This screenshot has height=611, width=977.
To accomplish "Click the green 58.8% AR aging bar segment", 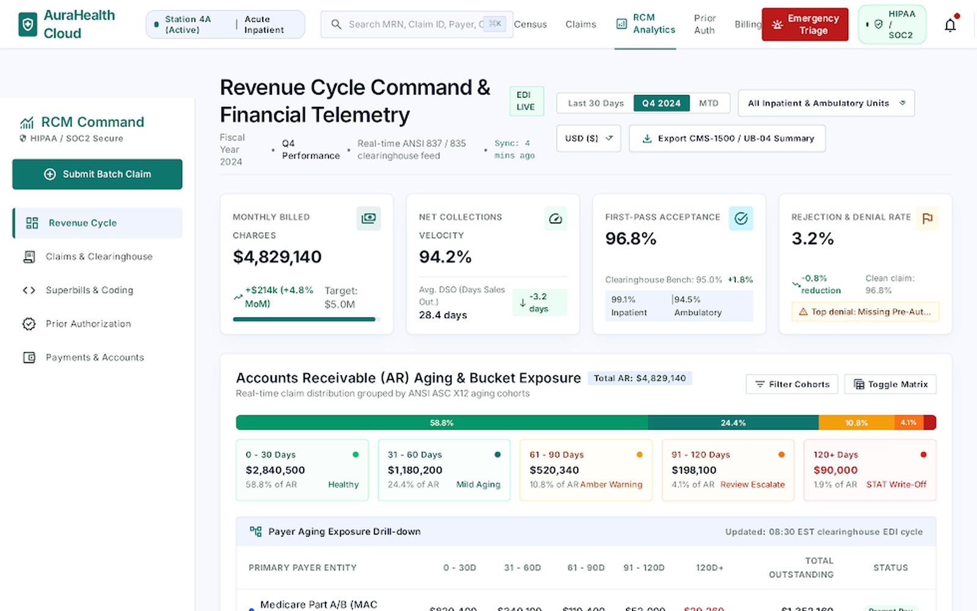I will click(x=442, y=423).
